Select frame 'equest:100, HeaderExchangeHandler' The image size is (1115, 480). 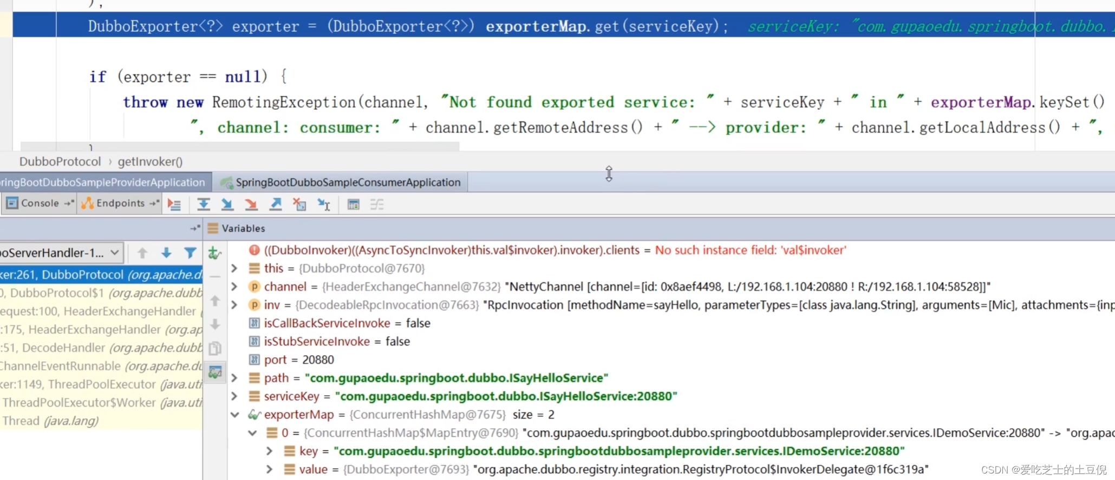101,311
